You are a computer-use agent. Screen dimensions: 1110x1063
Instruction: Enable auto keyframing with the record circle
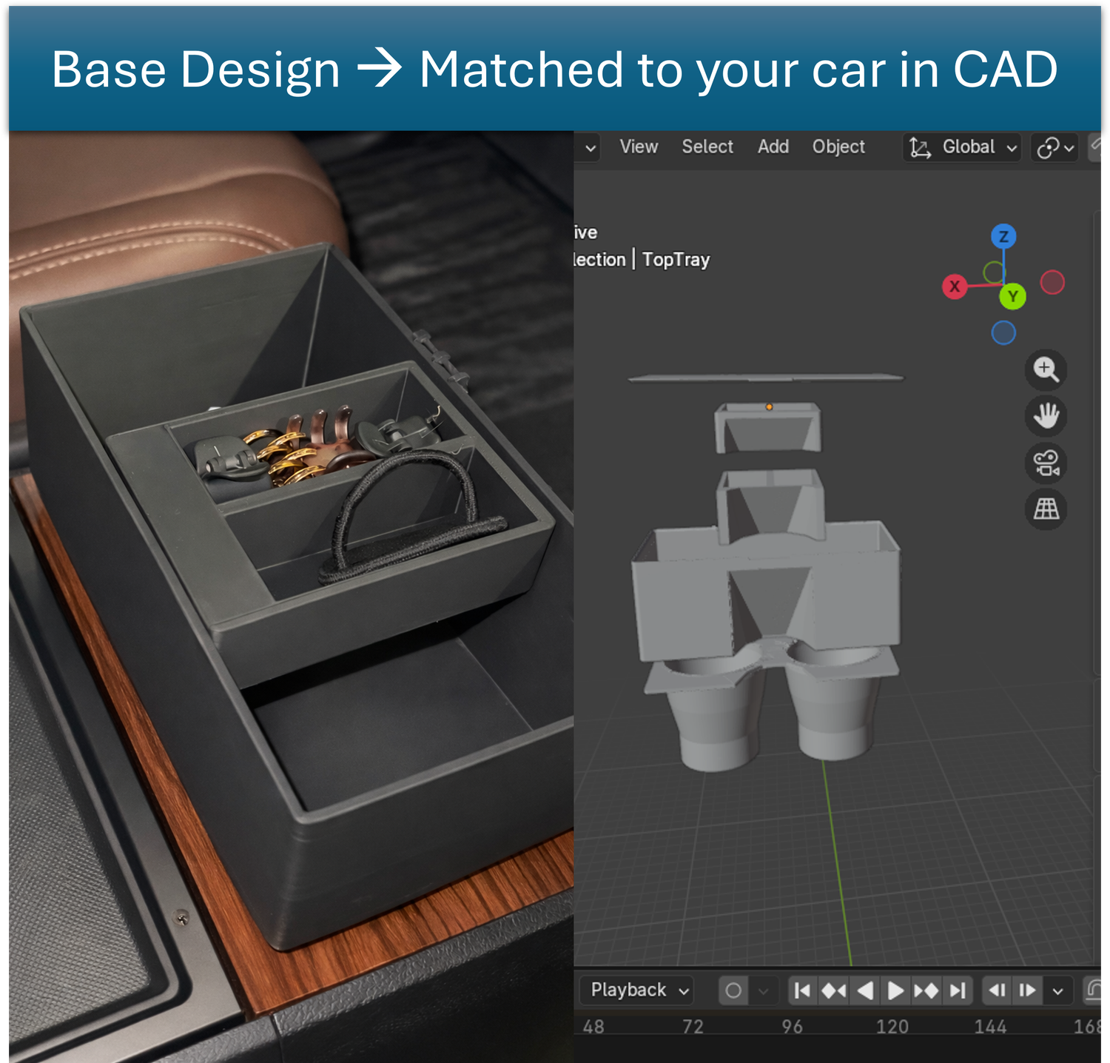733,990
